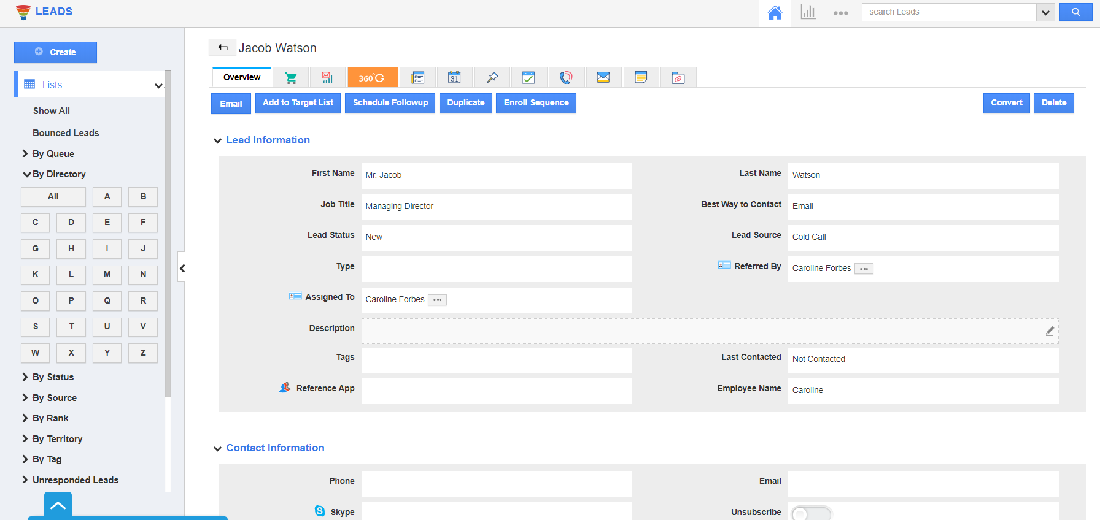The image size is (1100, 520).
Task: Open the search Leads dropdown arrow
Action: [1045, 12]
